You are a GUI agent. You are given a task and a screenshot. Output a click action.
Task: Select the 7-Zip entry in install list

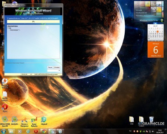coord(9,28)
